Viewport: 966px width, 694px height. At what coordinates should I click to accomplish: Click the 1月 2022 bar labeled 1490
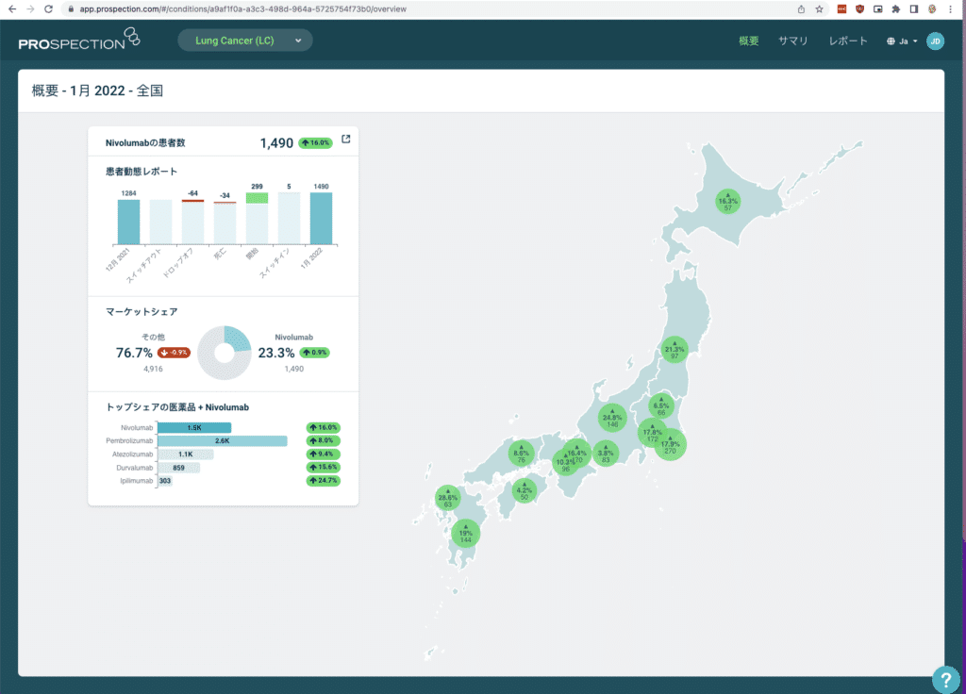[x=321, y=218]
